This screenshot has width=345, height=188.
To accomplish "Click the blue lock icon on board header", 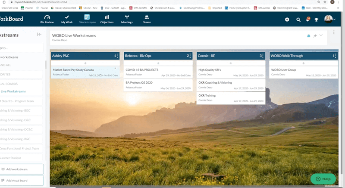I will 308,36.
